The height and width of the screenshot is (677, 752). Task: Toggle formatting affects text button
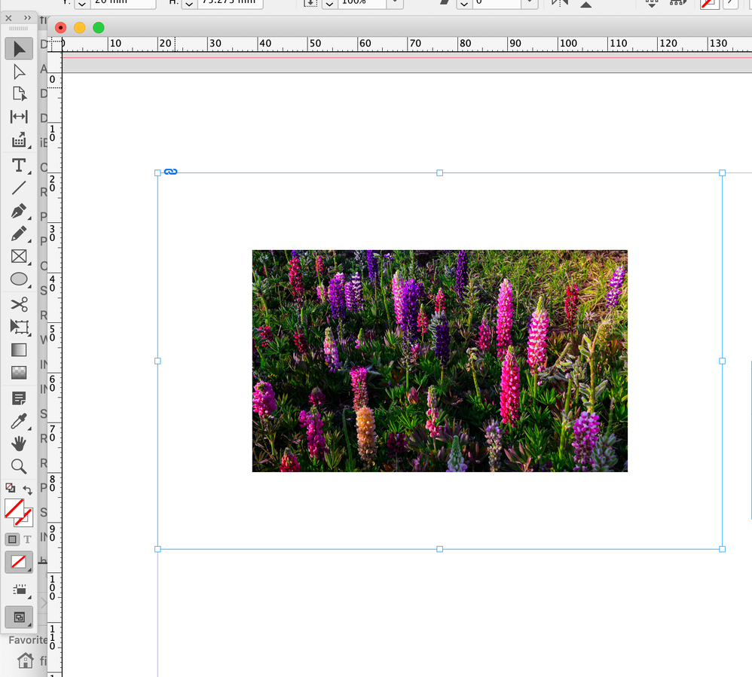(x=28, y=539)
